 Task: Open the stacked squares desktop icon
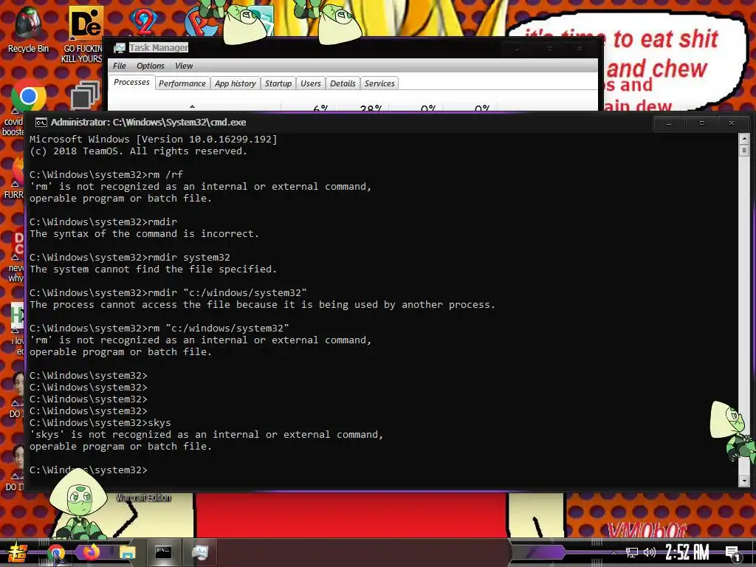[85, 95]
